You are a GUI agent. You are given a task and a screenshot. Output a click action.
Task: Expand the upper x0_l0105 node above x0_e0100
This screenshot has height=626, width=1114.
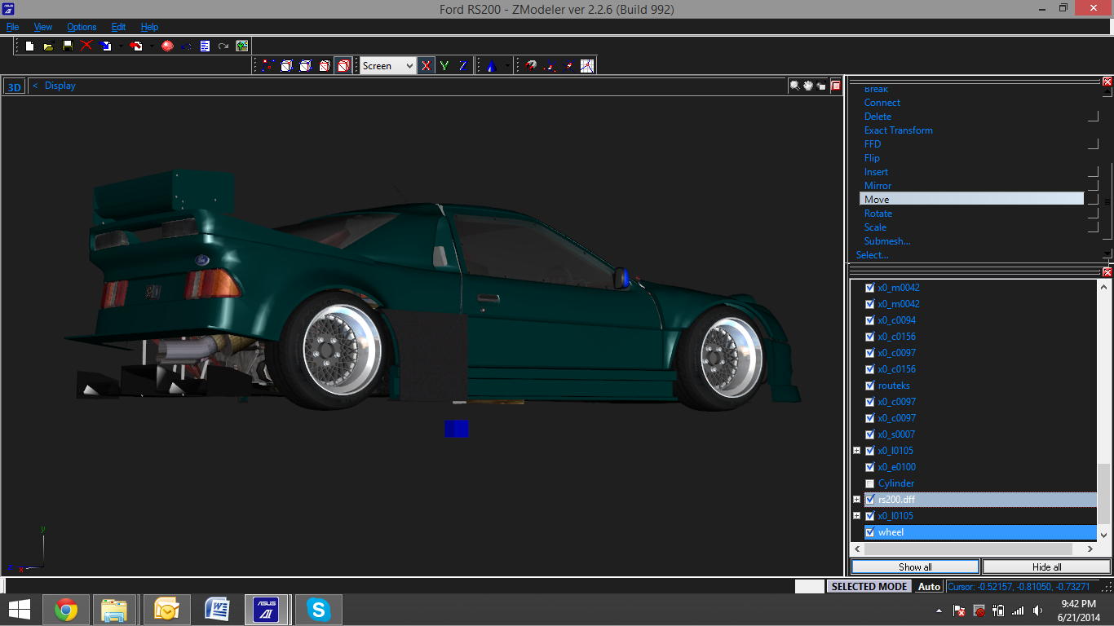click(857, 451)
